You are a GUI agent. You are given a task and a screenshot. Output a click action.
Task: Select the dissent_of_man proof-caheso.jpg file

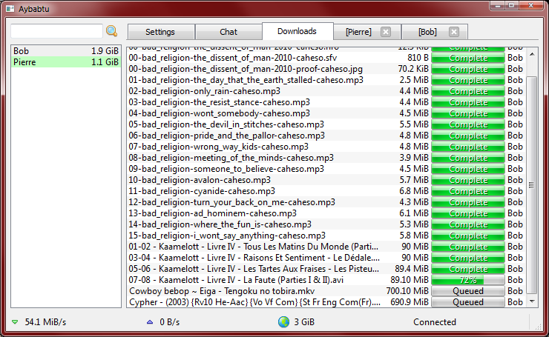coord(326,69)
